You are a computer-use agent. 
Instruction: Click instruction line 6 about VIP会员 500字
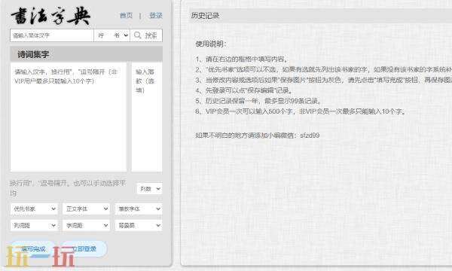point(301,111)
